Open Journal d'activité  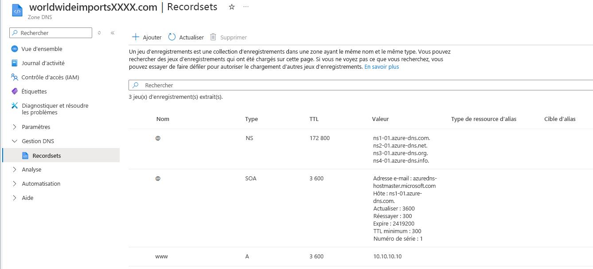pos(43,63)
